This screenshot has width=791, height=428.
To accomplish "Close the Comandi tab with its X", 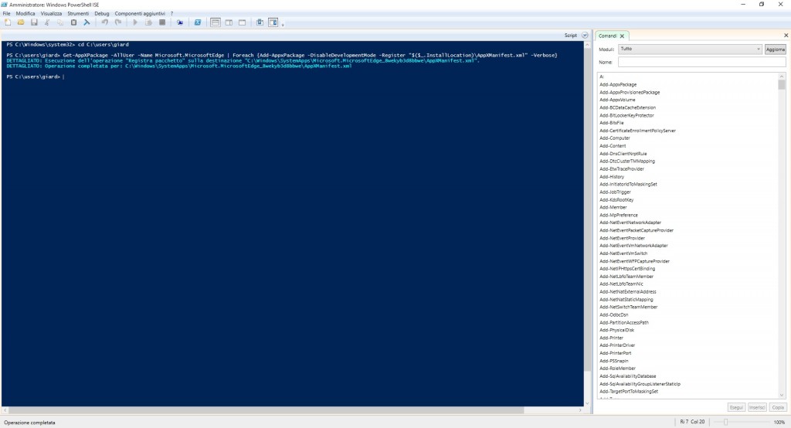I will 622,36.
